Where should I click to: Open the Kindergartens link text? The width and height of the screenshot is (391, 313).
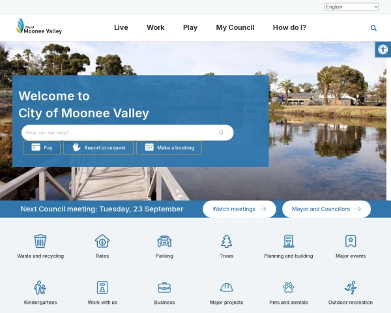tap(40, 303)
